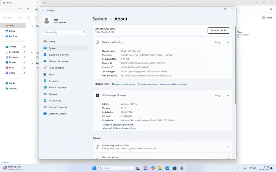276x172 pixels.
Task: Expand OneDrive in File Explorer tree
Action: pos(3,36)
